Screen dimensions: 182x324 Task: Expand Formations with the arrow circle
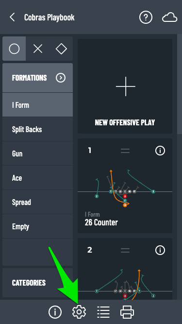[x=61, y=78]
